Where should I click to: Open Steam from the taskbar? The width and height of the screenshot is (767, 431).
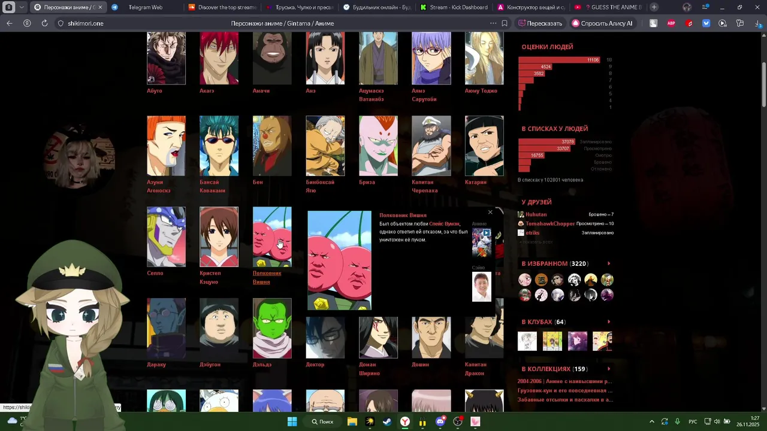pos(388,421)
